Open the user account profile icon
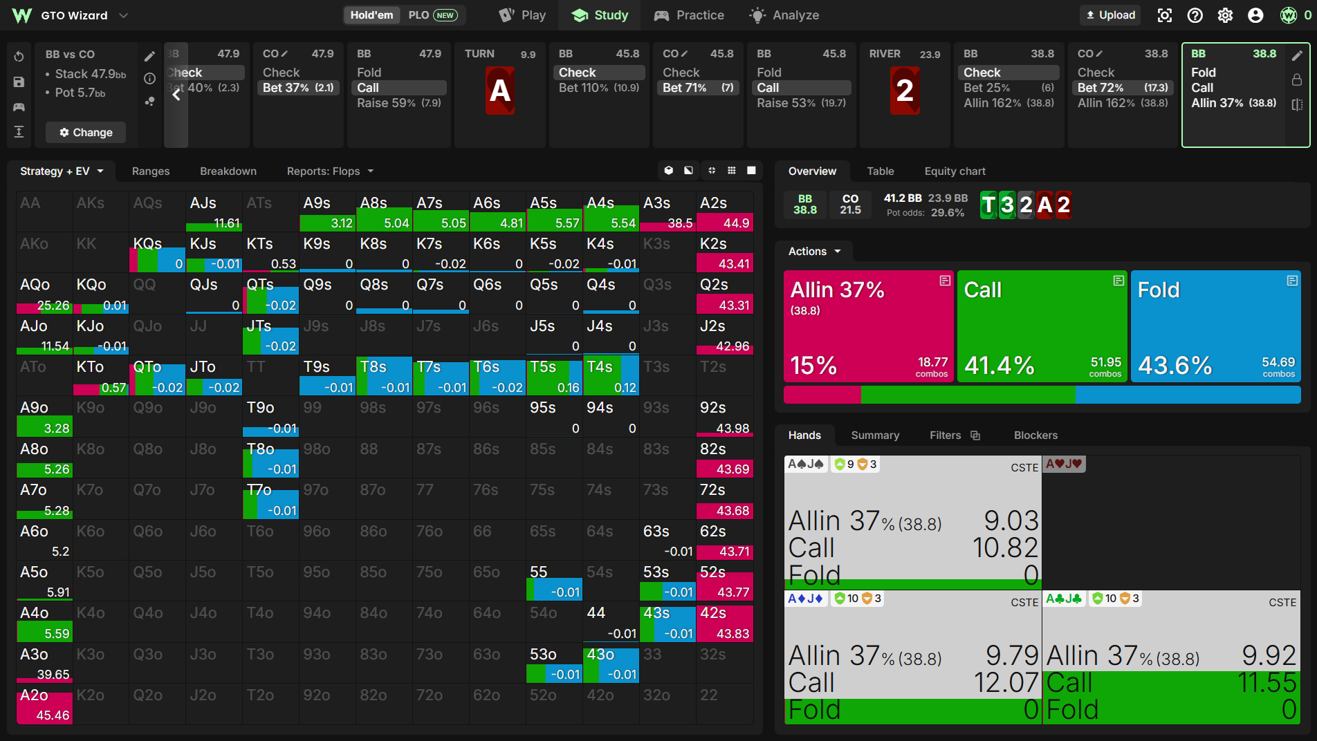Viewport: 1317px width, 741px height. coord(1255,15)
